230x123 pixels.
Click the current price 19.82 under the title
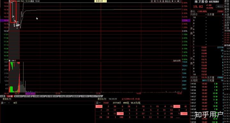coord(198,7)
